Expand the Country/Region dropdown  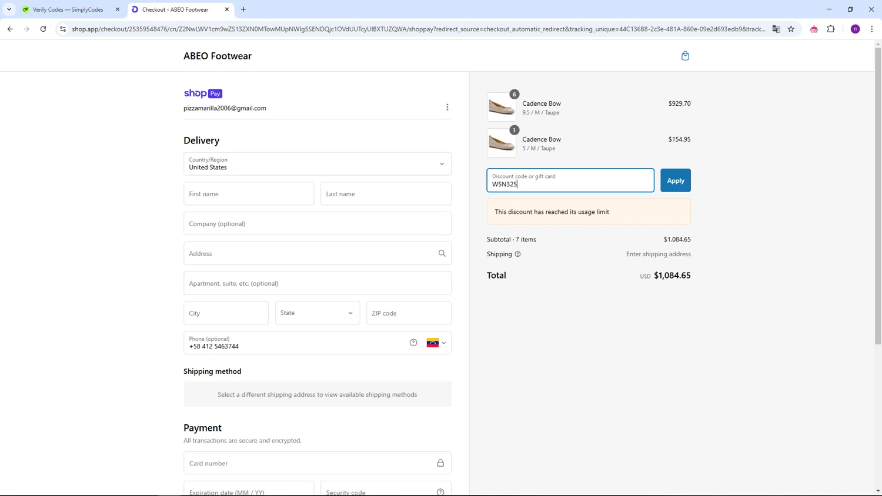click(x=318, y=164)
